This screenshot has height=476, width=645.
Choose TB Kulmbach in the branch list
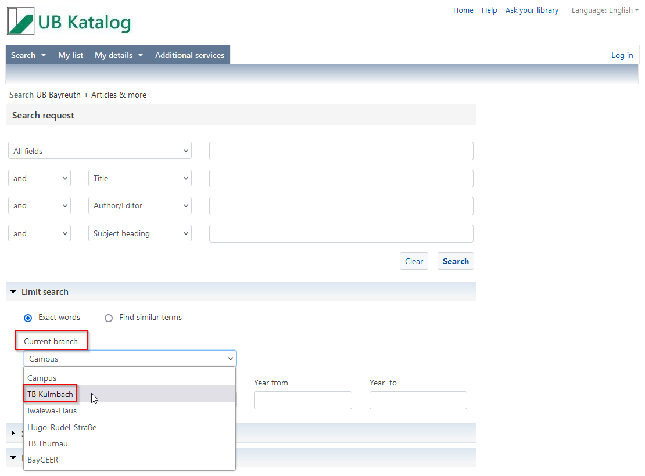(x=130, y=394)
